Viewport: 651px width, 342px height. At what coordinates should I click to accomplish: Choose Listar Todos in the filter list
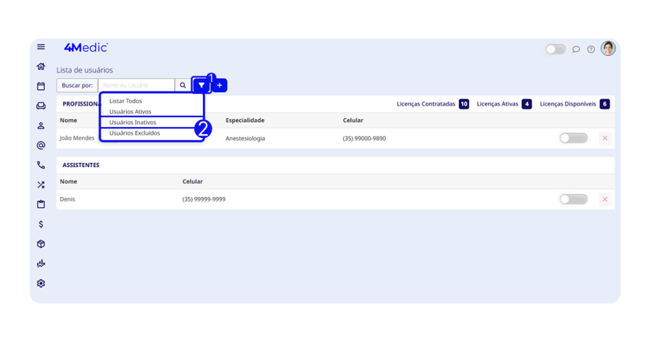coord(126,101)
